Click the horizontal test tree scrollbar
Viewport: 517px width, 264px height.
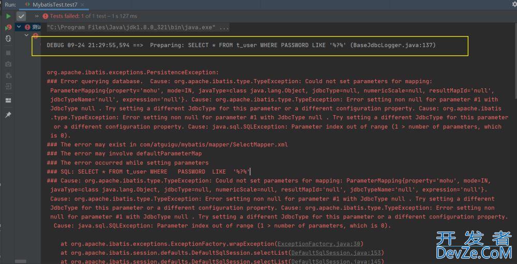(x=21, y=261)
